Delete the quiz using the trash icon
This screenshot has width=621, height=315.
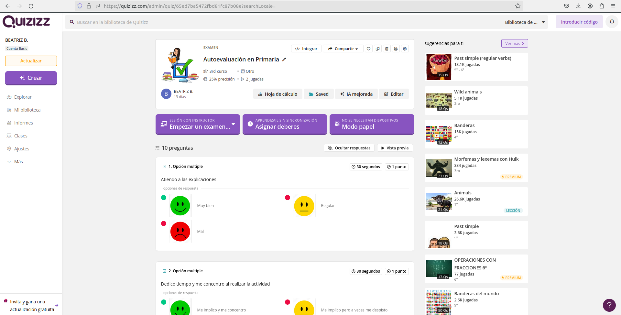pos(387,49)
